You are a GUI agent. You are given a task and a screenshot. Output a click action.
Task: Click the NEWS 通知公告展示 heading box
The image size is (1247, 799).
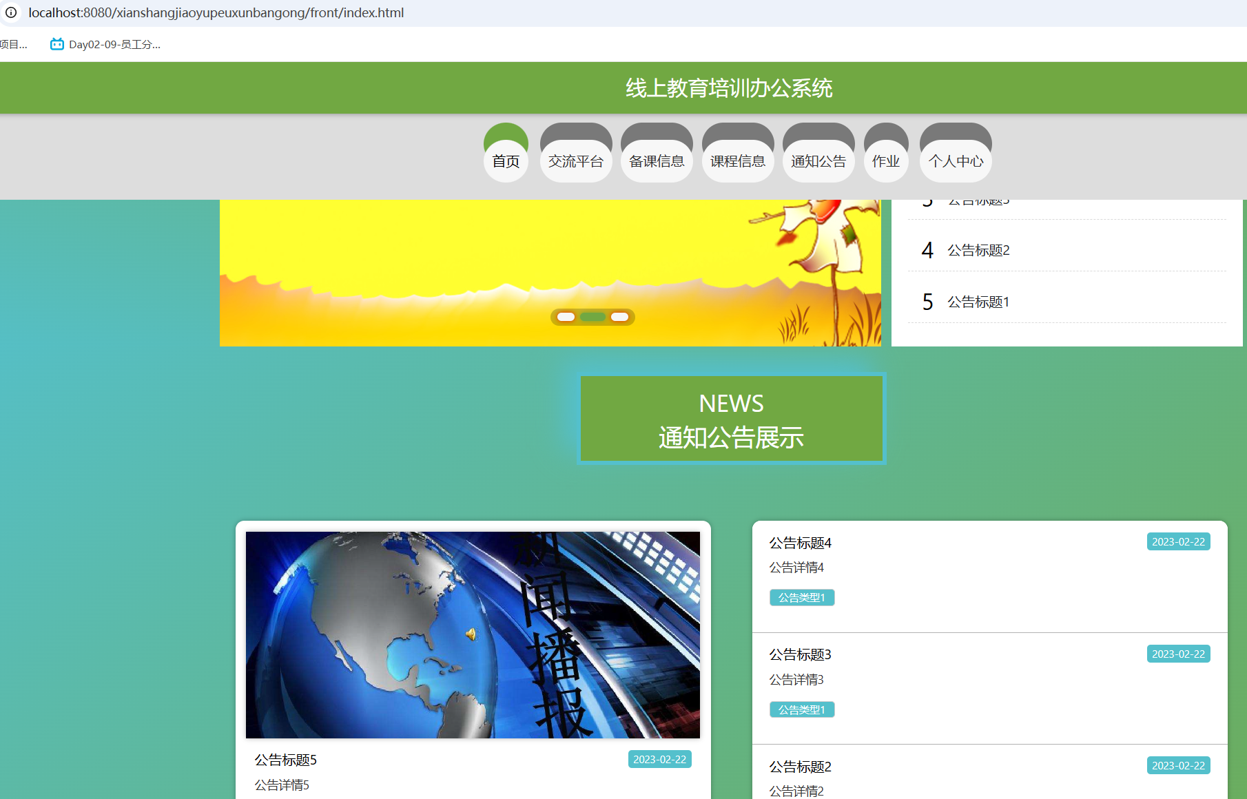pos(732,419)
